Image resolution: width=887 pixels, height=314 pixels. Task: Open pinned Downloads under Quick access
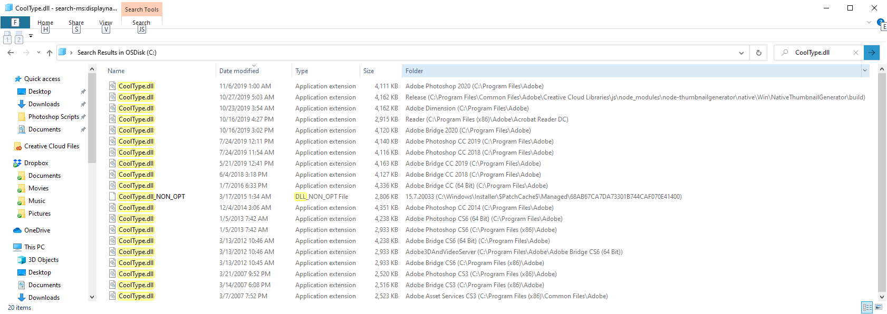pos(44,104)
